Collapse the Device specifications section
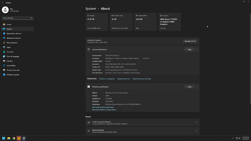This screenshot has height=141, width=251. click(x=197, y=49)
